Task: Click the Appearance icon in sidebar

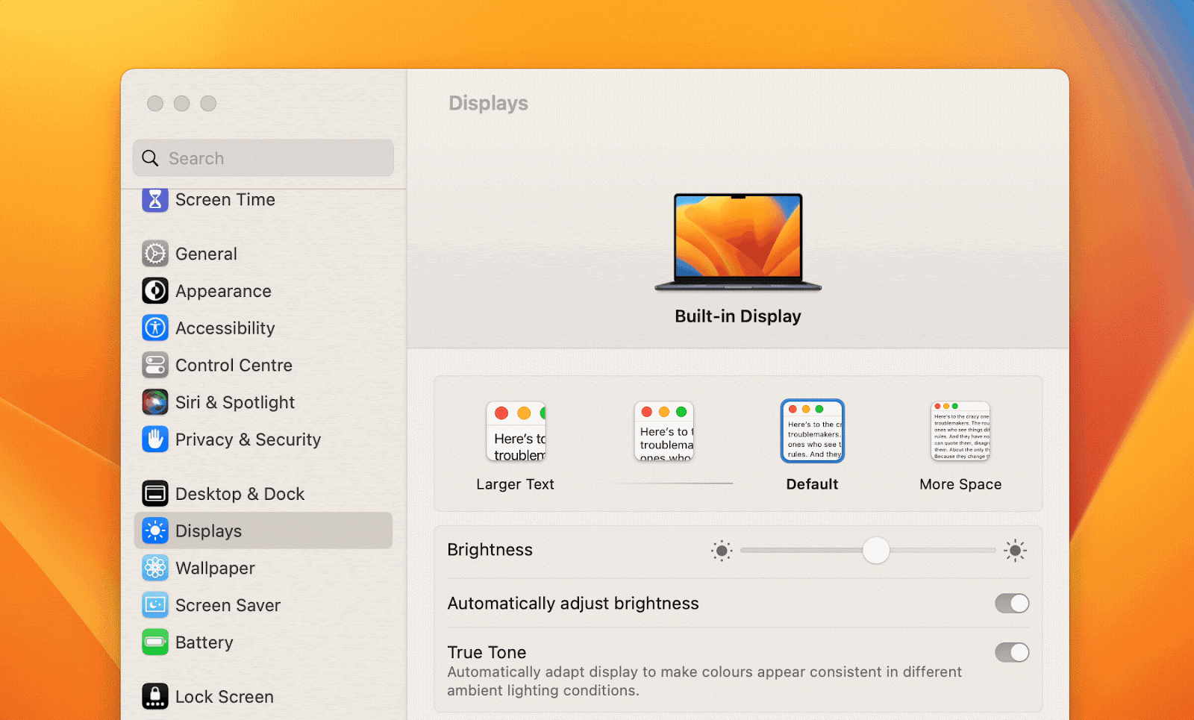Action: (155, 291)
